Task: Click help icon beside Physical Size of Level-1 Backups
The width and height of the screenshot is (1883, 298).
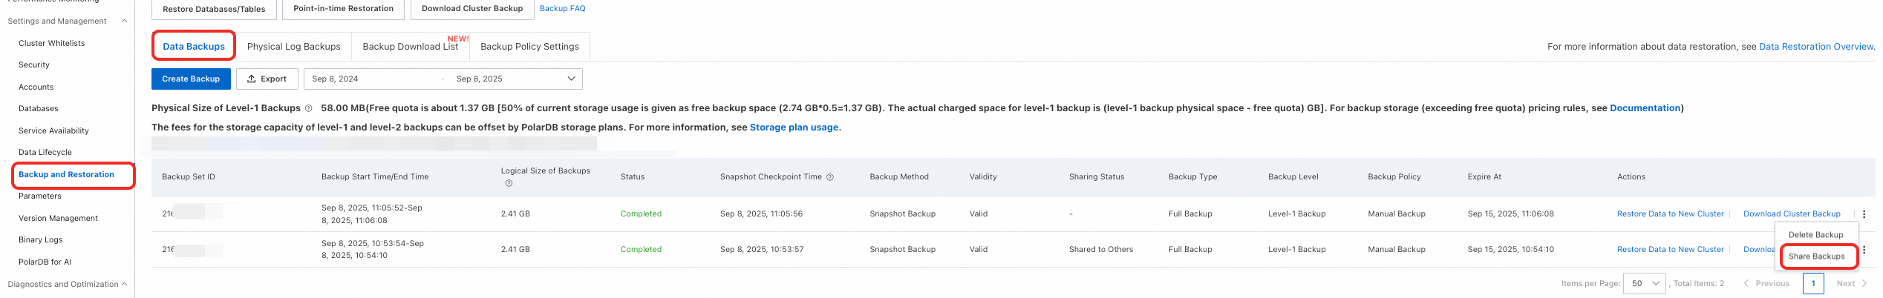Action: click(x=309, y=108)
